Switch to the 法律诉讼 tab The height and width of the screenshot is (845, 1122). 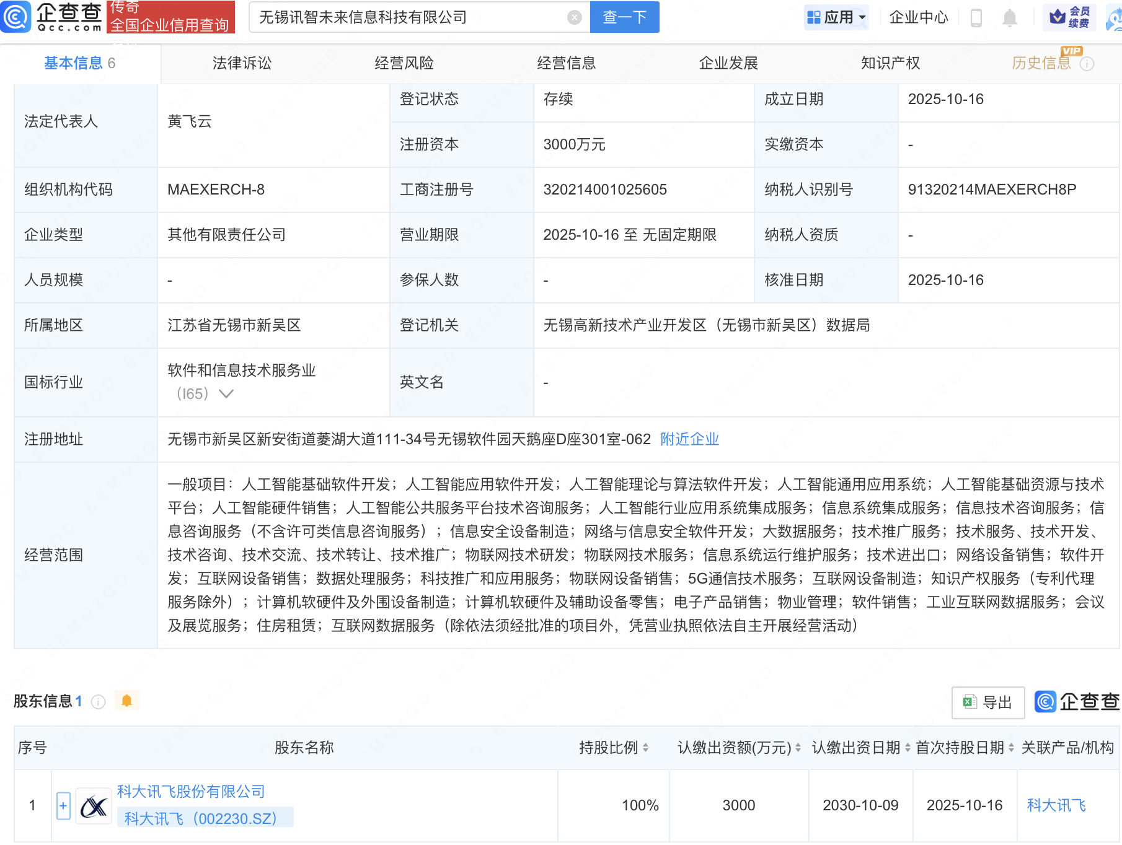(242, 63)
